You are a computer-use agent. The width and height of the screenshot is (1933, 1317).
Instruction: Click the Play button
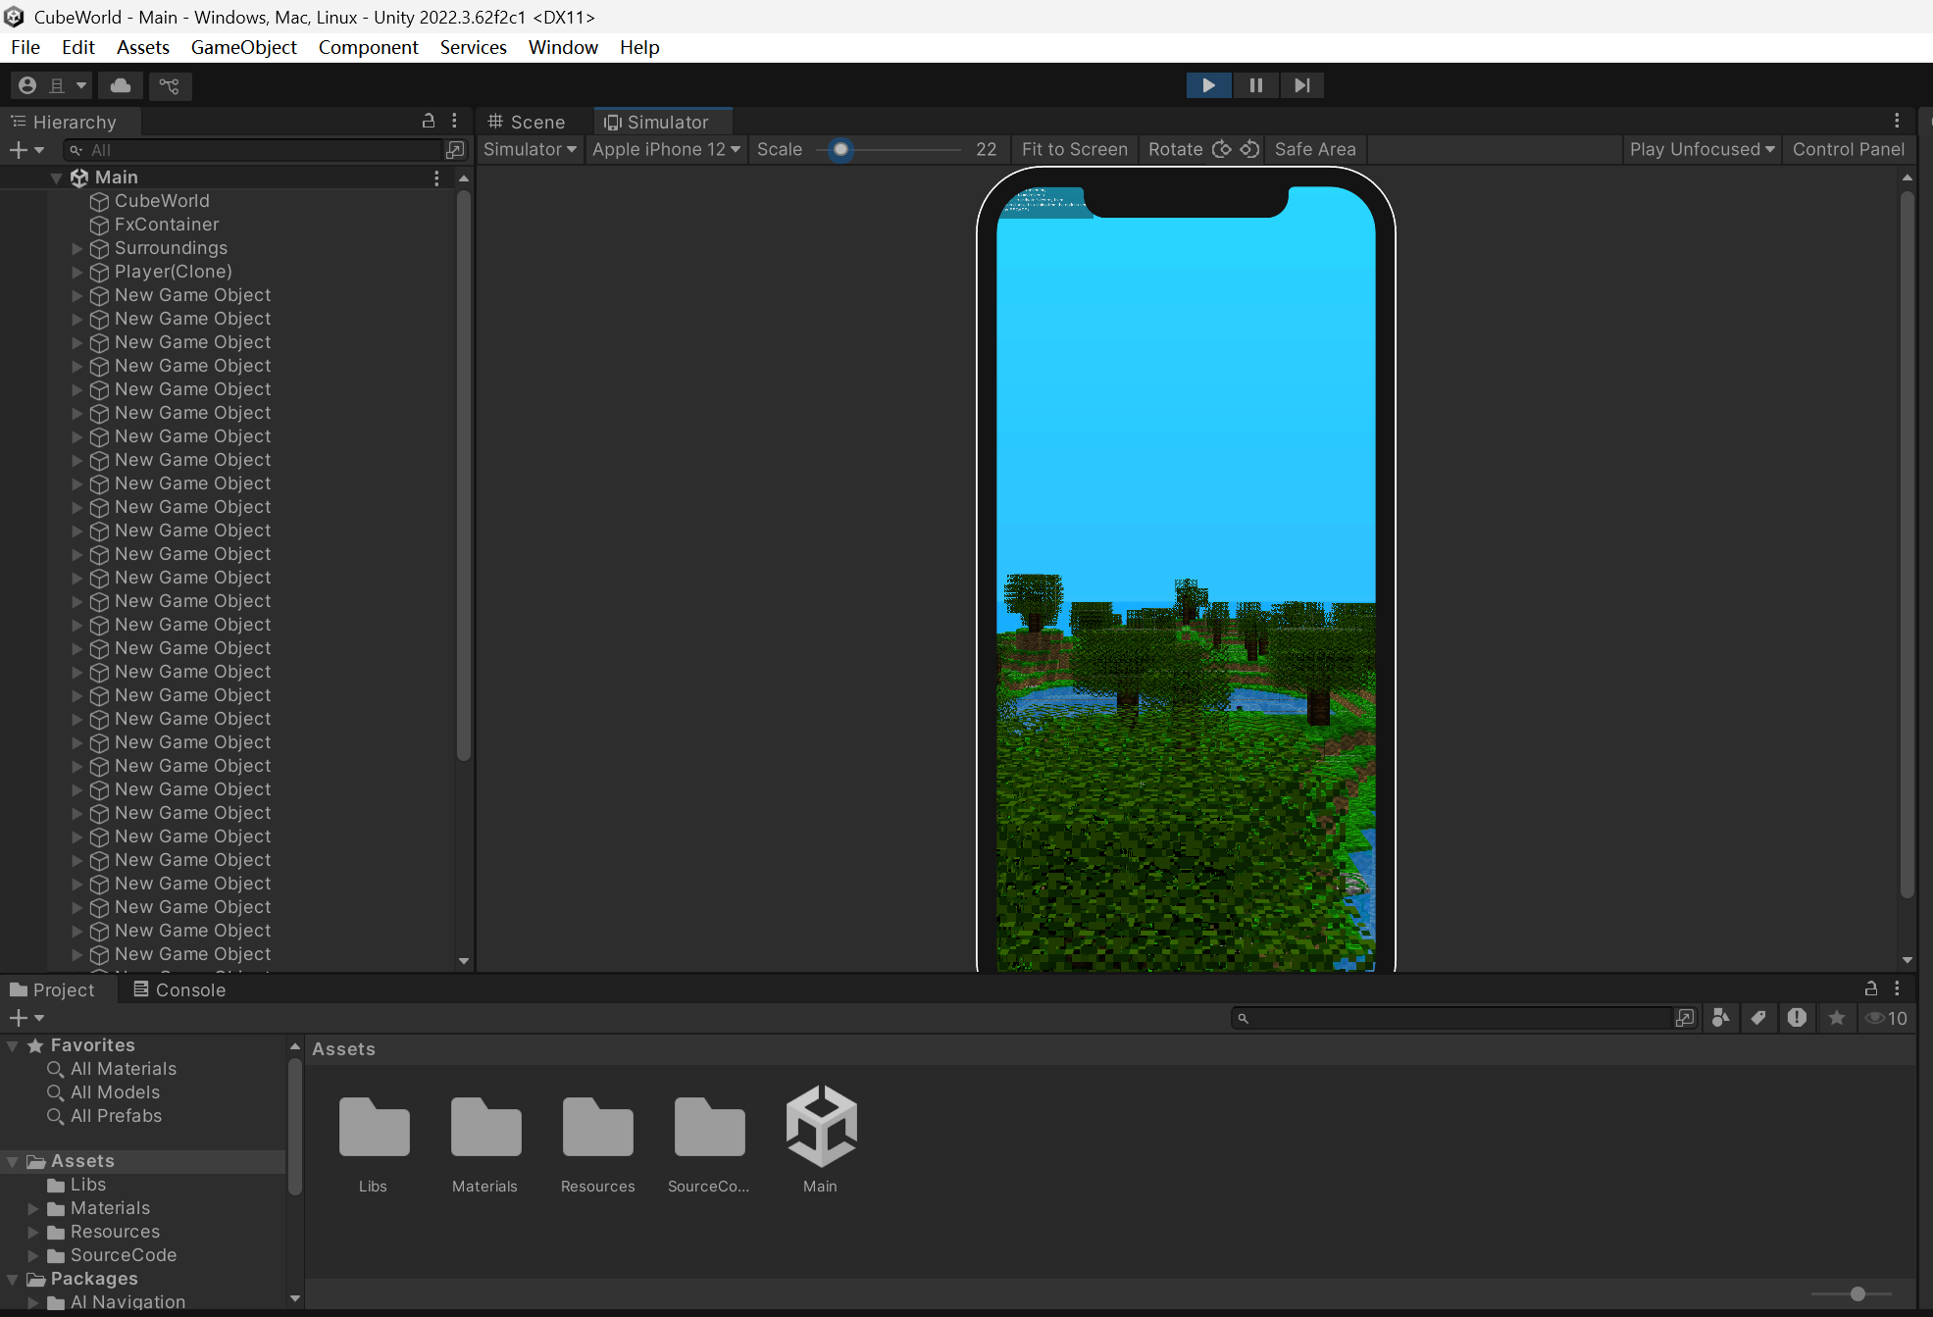pos(1208,85)
